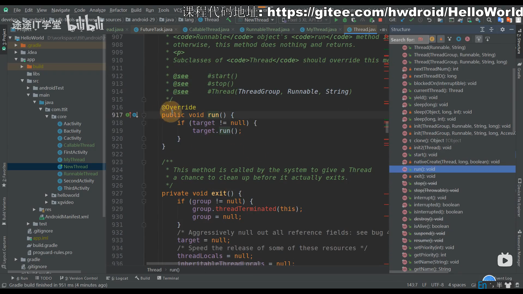Run the app with the green play icon
The image size is (523, 294).
[336, 20]
